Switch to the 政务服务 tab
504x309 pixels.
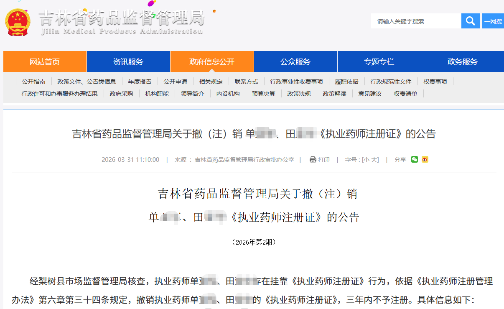462,61
